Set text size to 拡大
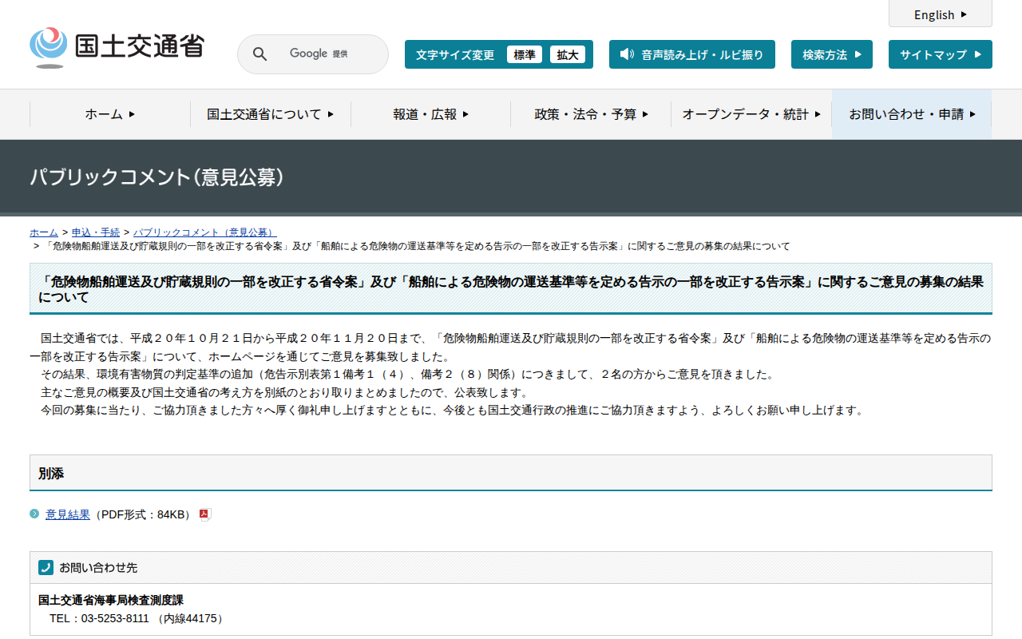Screen dimensions: 1022x639 [567, 54]
